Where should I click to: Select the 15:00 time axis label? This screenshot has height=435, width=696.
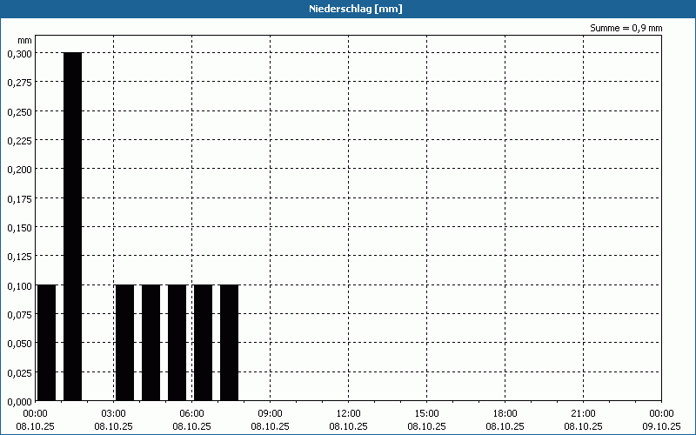426,413
